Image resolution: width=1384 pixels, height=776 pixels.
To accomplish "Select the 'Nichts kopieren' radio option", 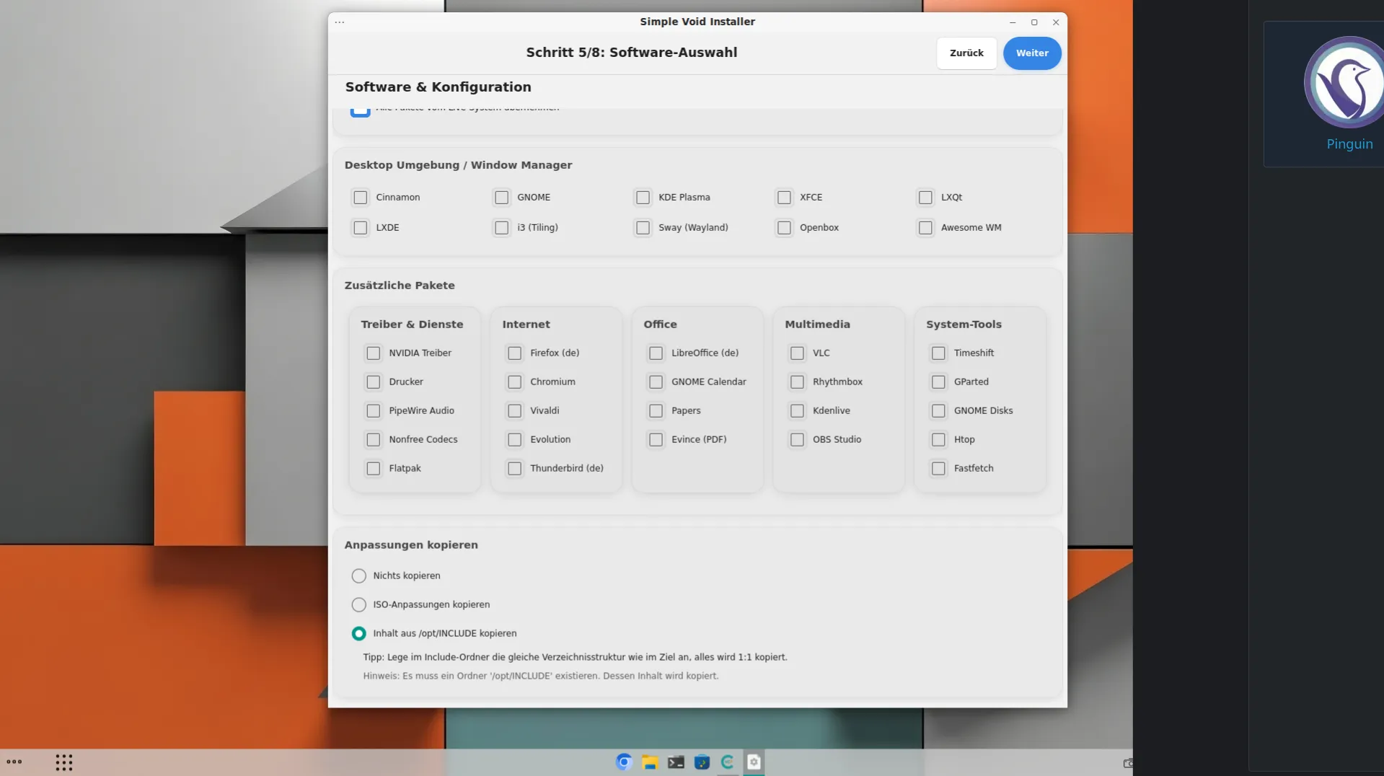I will 358,576.
